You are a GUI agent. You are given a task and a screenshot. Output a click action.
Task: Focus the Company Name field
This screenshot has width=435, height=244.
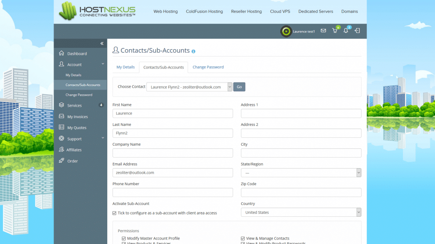click(x=173, y=153)
